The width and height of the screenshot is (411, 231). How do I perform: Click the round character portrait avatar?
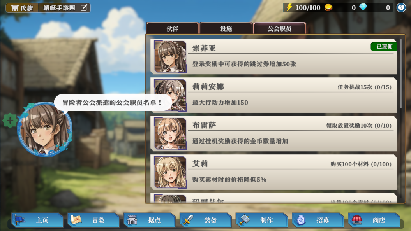45,129
